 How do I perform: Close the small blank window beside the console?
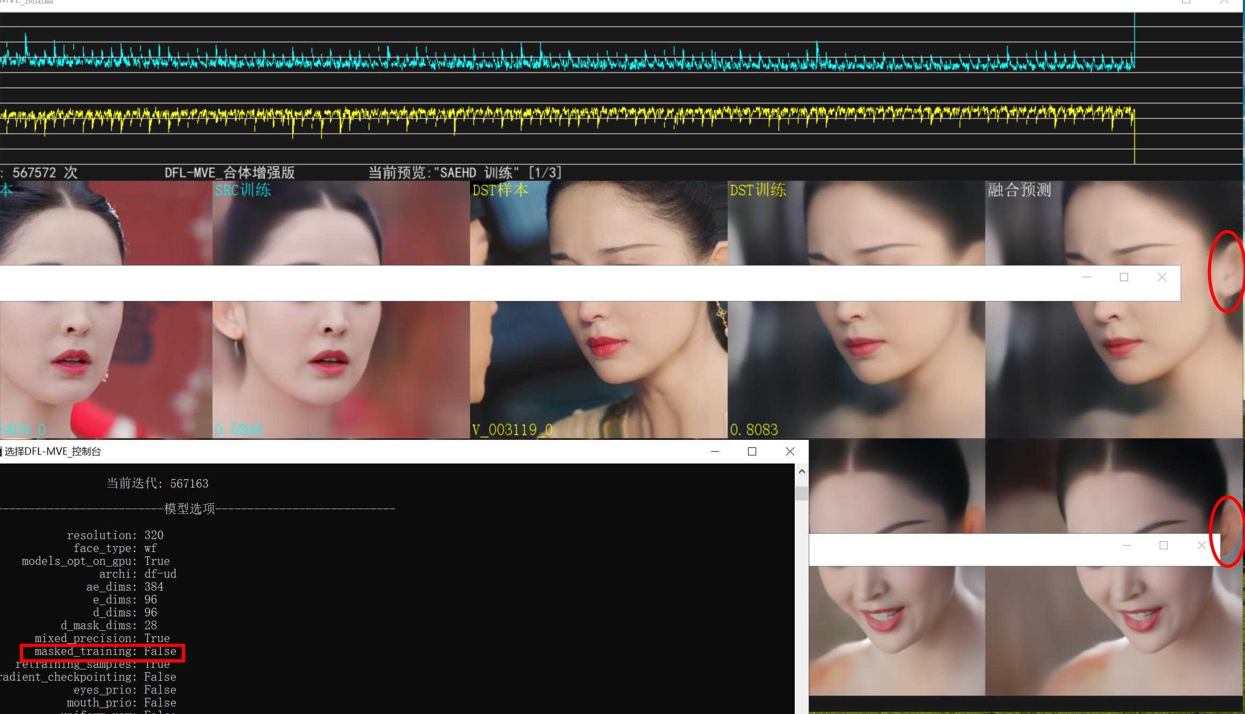[x=1202, y=546]
